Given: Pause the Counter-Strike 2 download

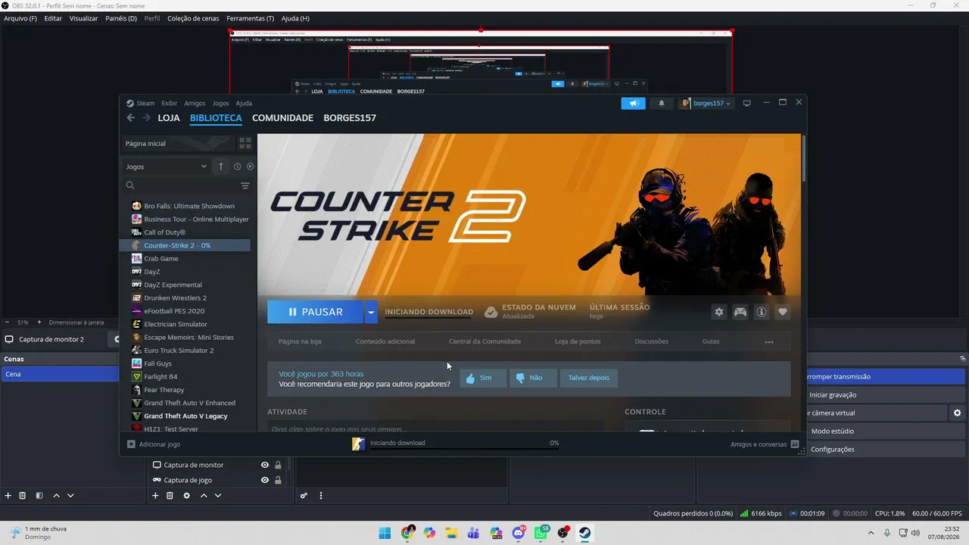Looking at the screenshot, I should (x=316, y=312).
